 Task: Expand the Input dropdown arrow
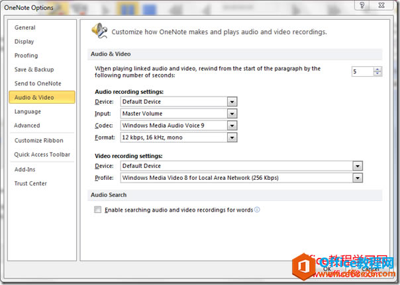pos(232,114)
